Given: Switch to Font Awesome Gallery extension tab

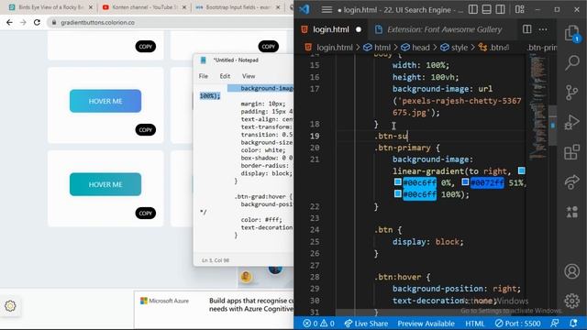Looking at the screenshot, I should 444,29.
